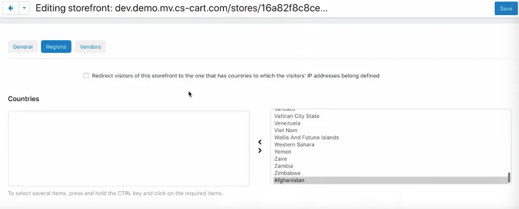Switch to the General tab
This screenshot has width=519, height=209.
point(23,47)
